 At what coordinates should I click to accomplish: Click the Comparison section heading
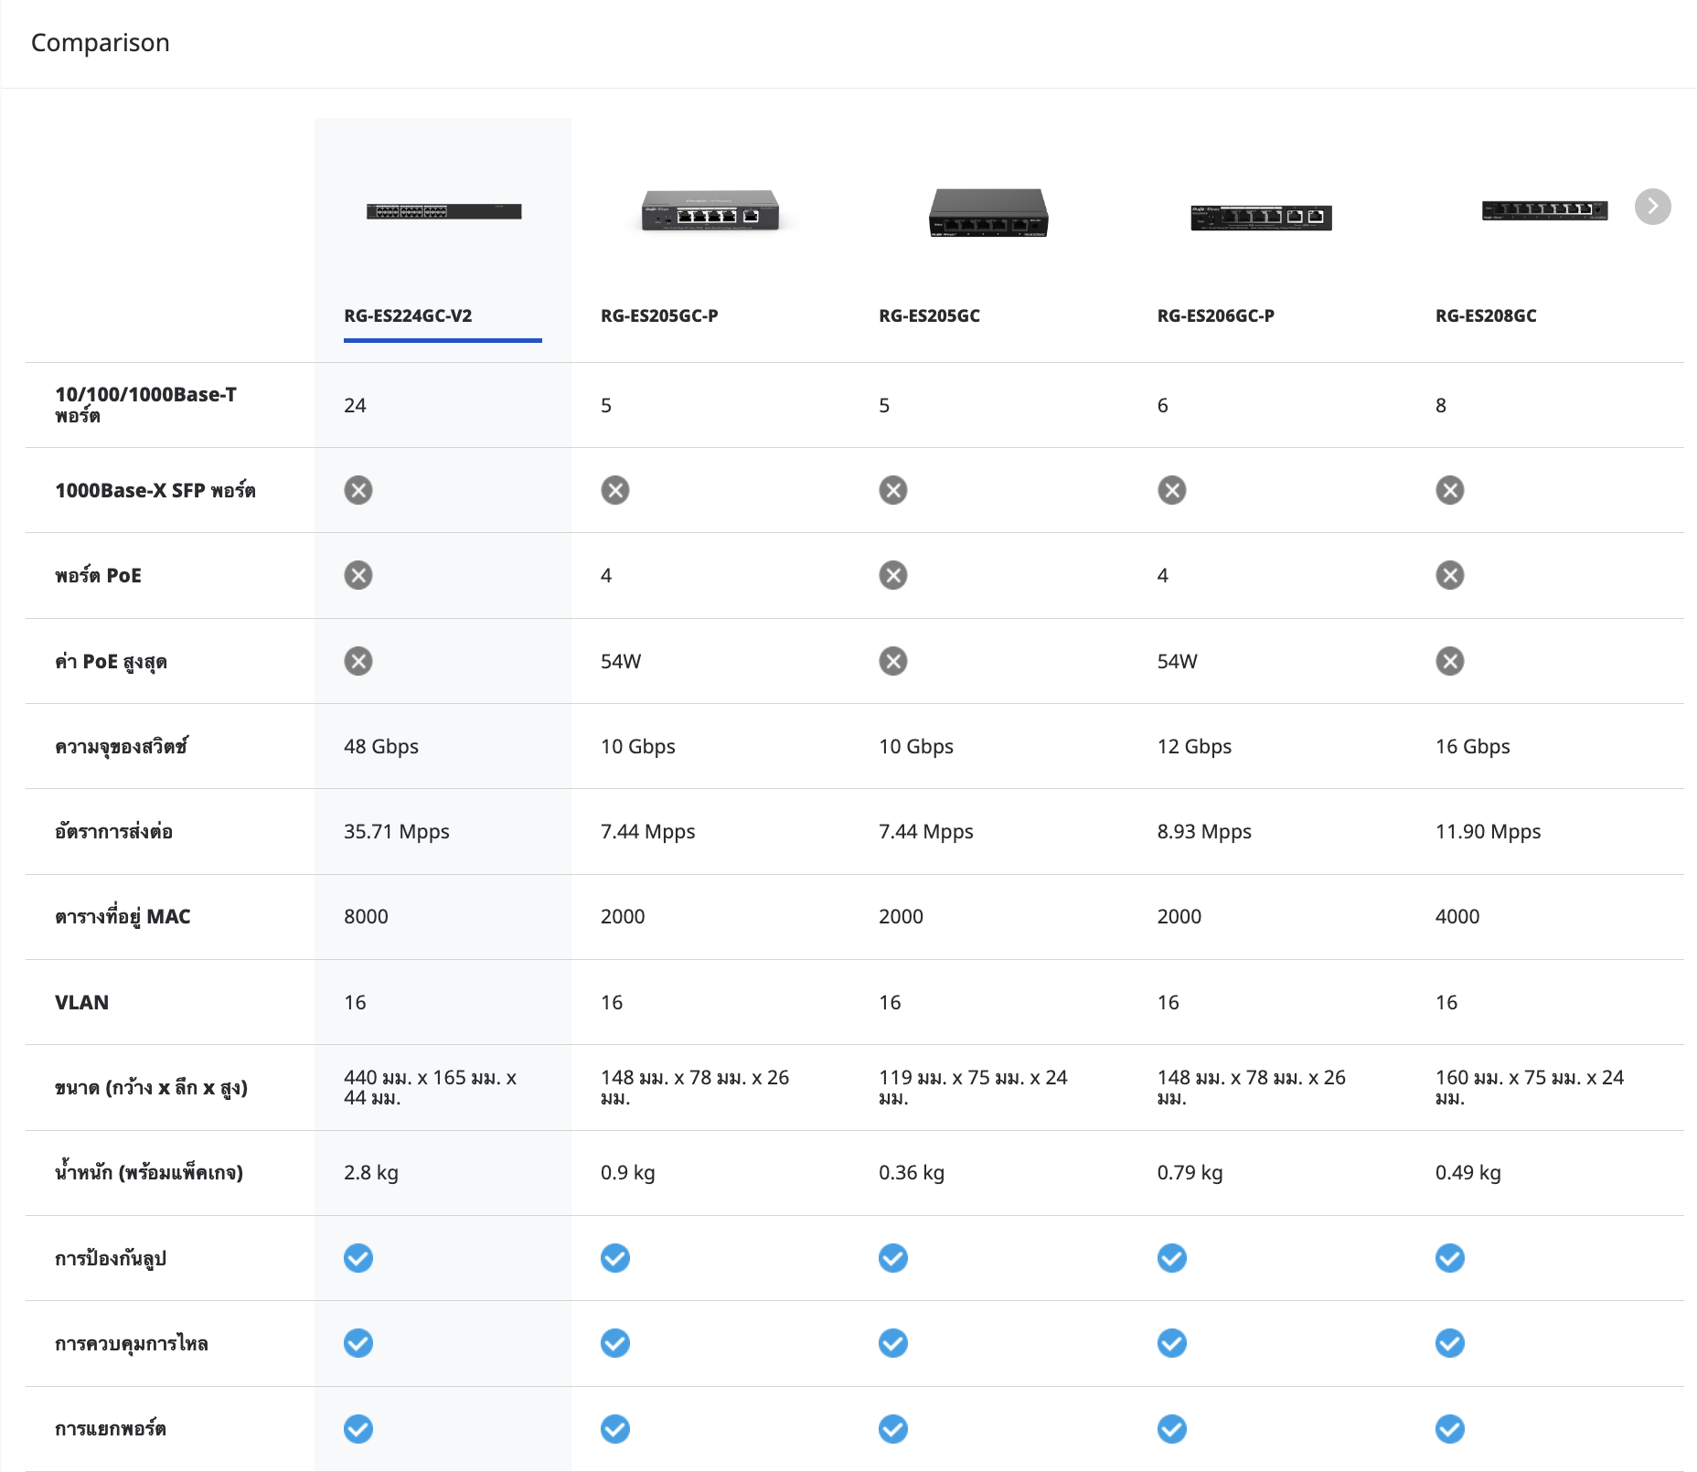pos(101,43)
